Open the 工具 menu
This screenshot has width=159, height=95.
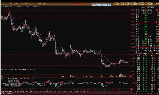pyautogui.click(x=39, y=4)
